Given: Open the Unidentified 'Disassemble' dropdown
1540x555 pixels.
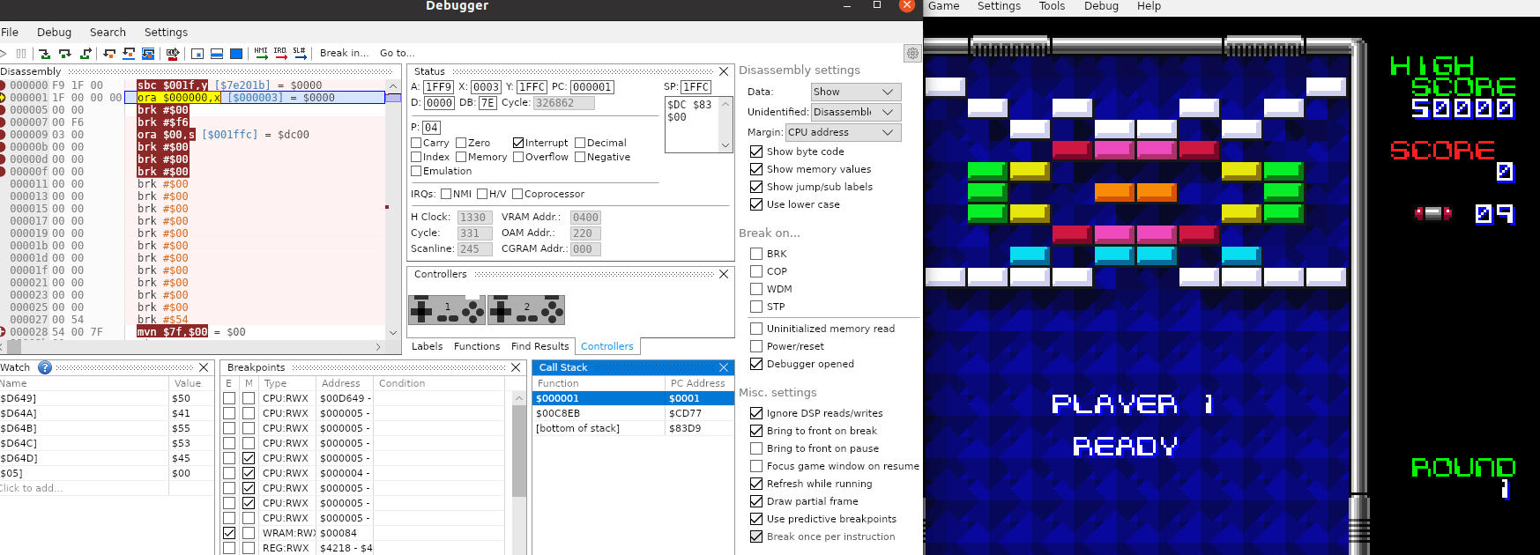Looking at the screenshot, I should [855, 112].
